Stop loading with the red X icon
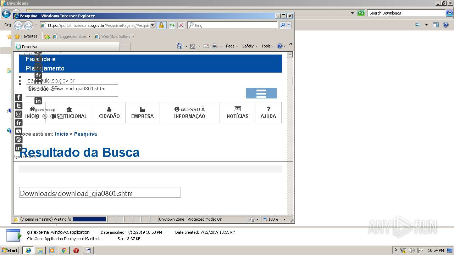 point(181,25)
